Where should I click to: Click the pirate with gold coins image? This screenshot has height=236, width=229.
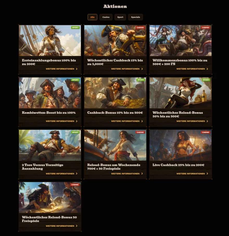click(115, 93)
